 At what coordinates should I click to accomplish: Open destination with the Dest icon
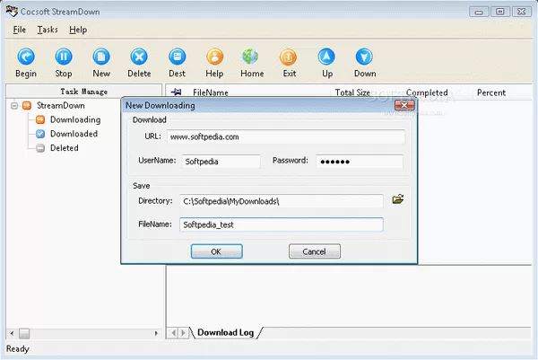(177, 57)
